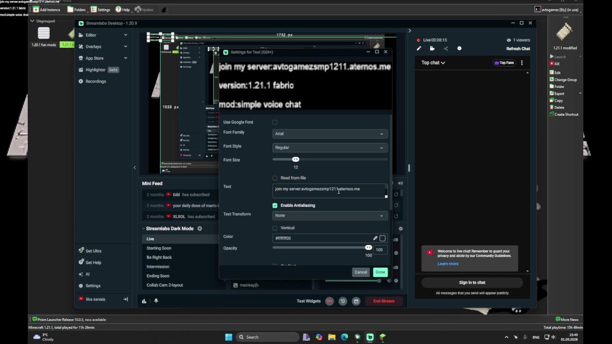Expand the Top chat dropdown
Image resolution: width=612 pixels, height=344 pixels.
point(433,63)
